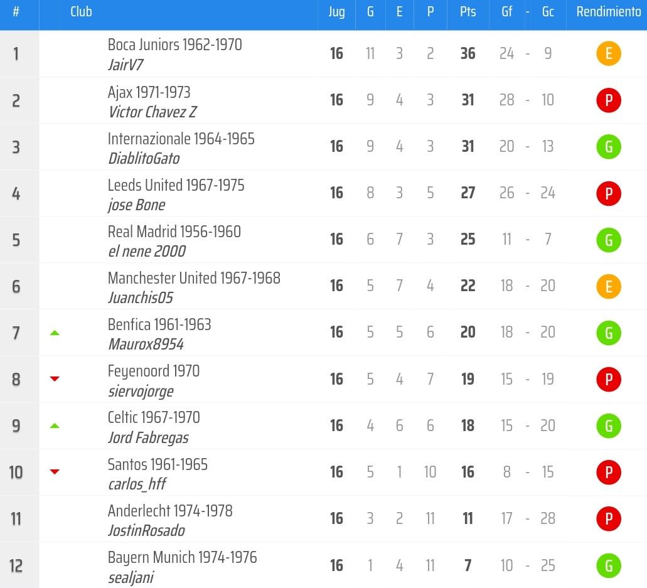Viewport: 647px width, 588px height.
Task: Click red down arrow beside Santos
Action: [x=55, y=472]
